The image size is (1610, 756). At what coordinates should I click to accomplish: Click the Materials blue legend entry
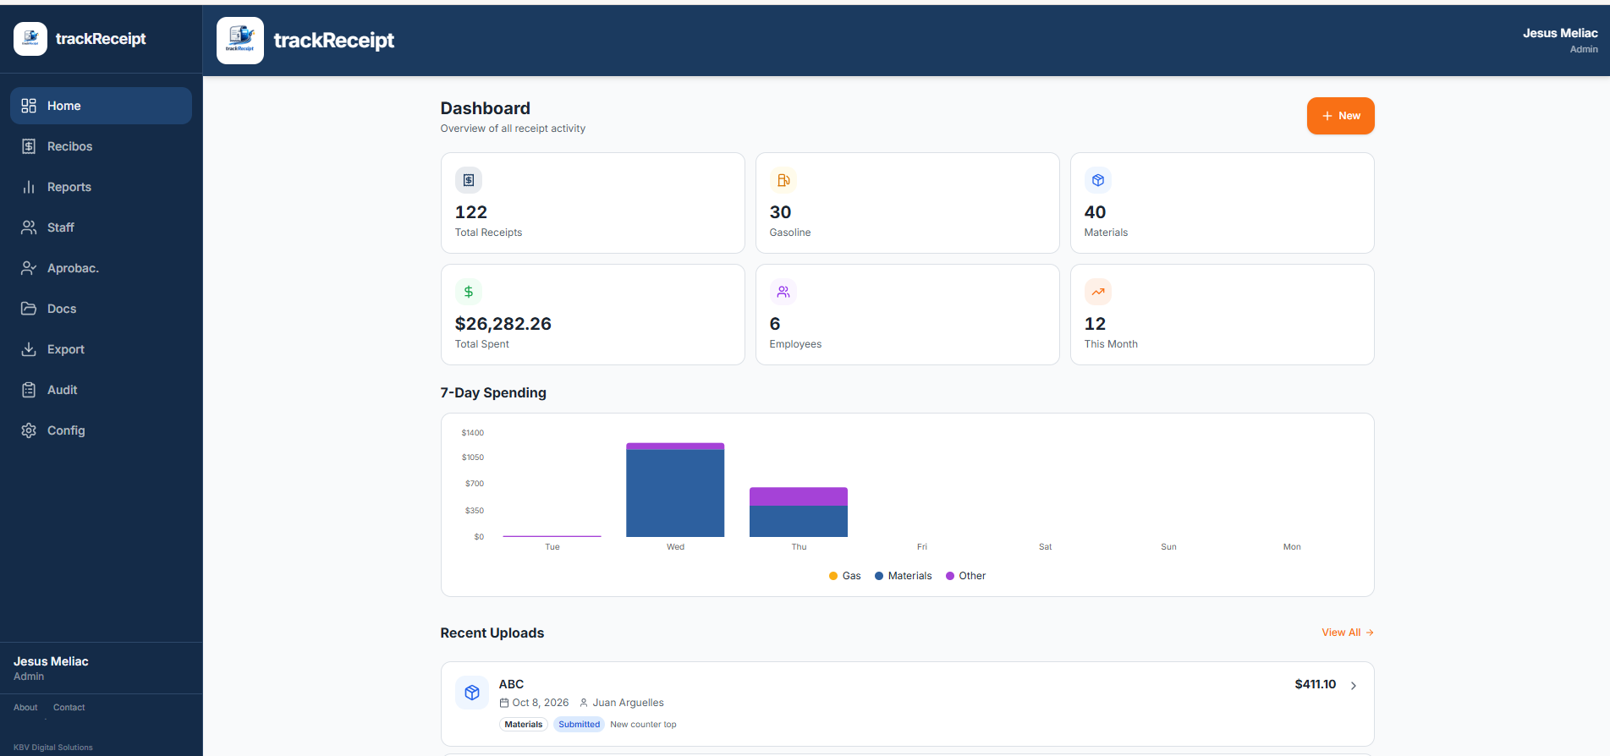coord(903,576)
